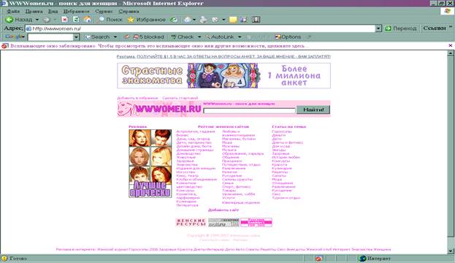This screenshot has height=263, width=455.
Task: Open the Правка menu
Action: coord(34,11)
